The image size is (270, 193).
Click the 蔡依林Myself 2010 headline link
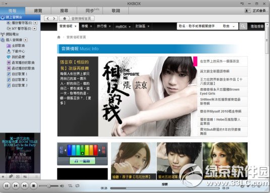pos(221,112)
